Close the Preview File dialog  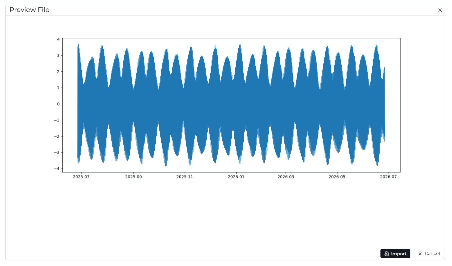[440, 10]
